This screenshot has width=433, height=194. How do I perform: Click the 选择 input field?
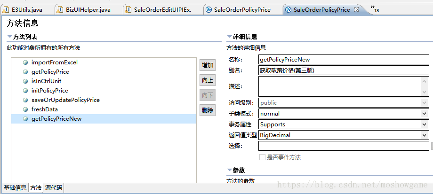(x=344, y=146)
